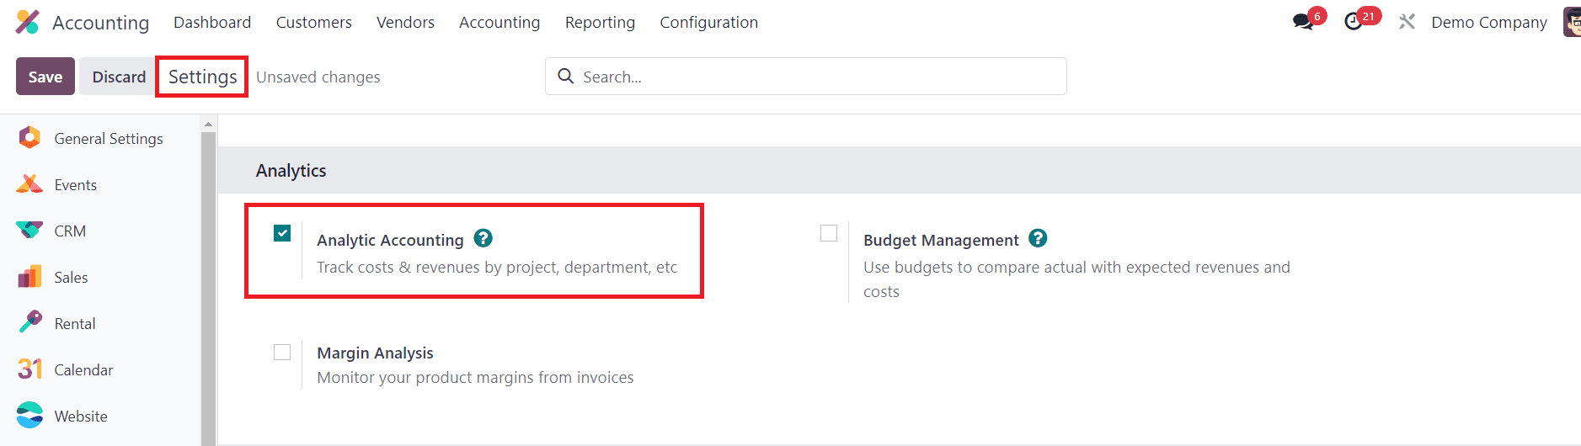The width and height of the screenshot is (1581, 446).
Task: Enable the Margin Analysis checkbox
Action: click(x=282, y=352)
